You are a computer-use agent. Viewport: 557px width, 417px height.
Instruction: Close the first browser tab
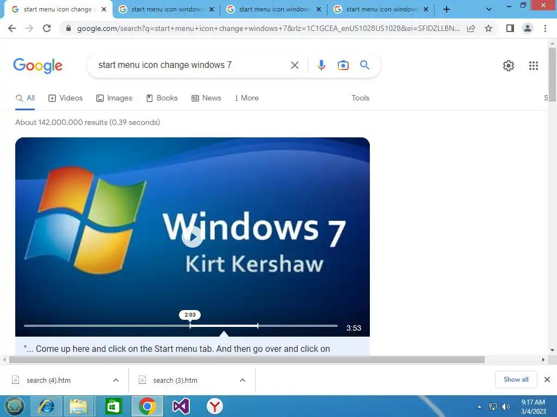coord(104,9)
